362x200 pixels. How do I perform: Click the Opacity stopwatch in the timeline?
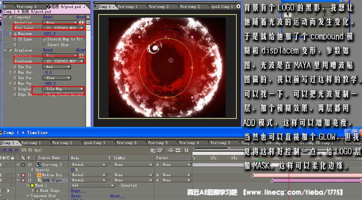[x=32, y=170]
